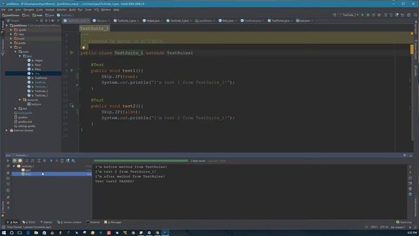Expand the build folder in Project tree
The height and width of the screenshot is (236, 419).
pos(11,39)
